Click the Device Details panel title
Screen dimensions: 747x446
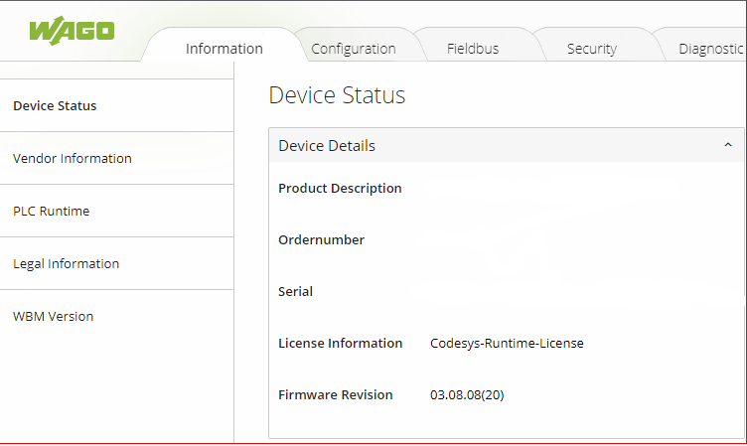pyautogui.click(x=327, y=145)
